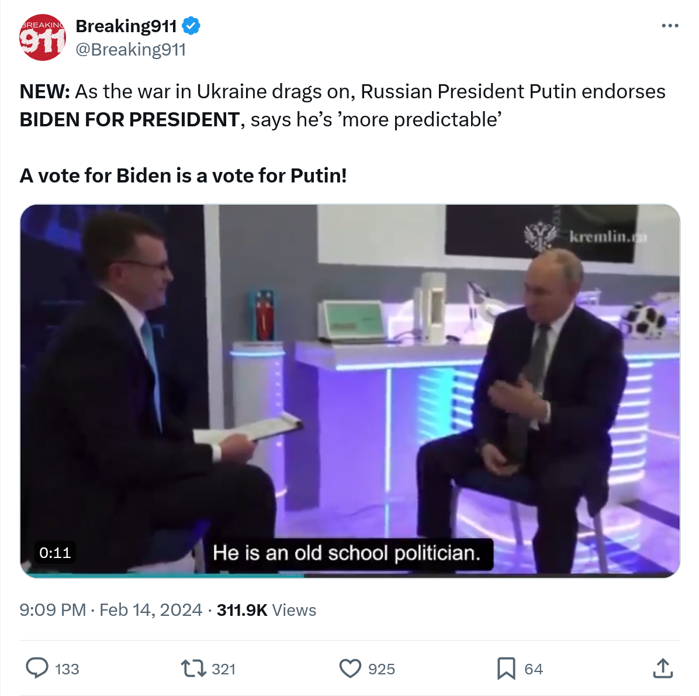Viewport: 699px width, 696px height.
Task: Open the Breaking911 display name link
Action: pyautogui.click(x=126, y=26)
